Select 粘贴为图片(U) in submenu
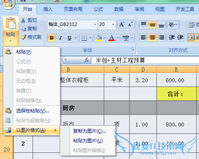This screenshot has height=159, width=199. [88, 141]
